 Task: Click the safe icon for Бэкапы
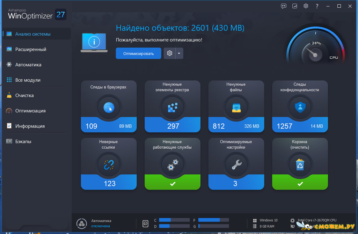coord(9,141)
